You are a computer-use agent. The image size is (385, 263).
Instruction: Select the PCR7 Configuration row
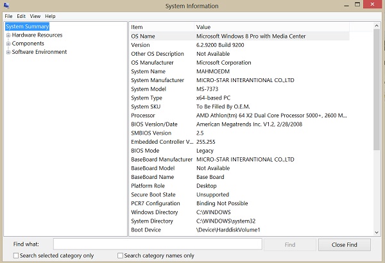pos(239,203)
